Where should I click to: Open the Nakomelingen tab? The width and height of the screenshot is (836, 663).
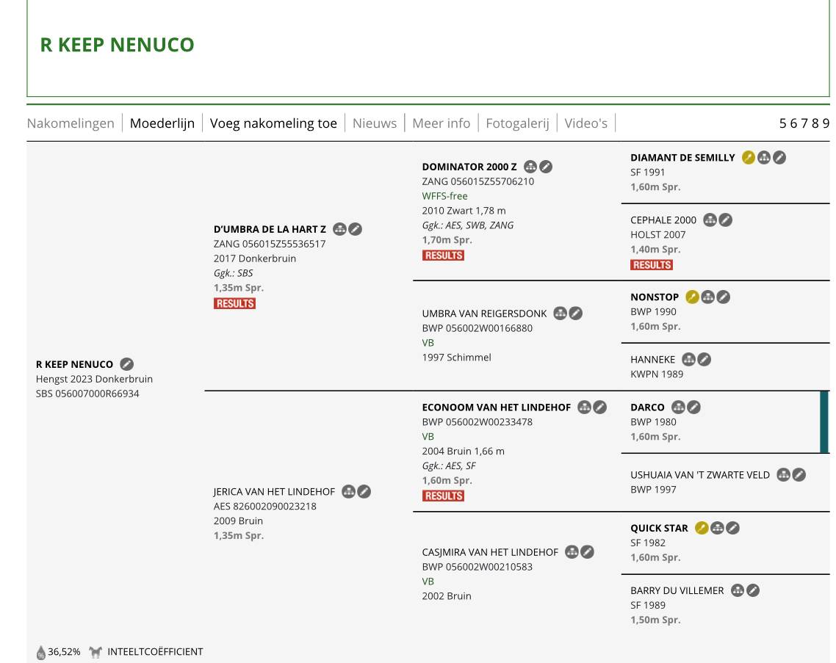(x=71, y=123)
